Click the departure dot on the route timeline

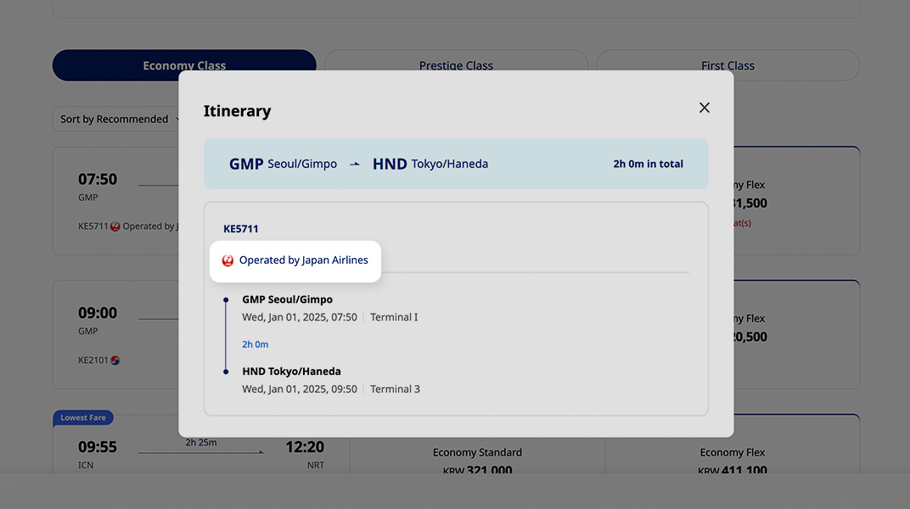[226, 299]
